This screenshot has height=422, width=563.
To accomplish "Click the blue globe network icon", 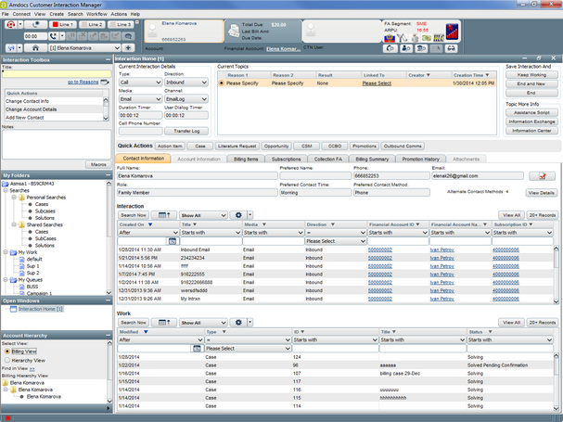I will tap(11, 48).
